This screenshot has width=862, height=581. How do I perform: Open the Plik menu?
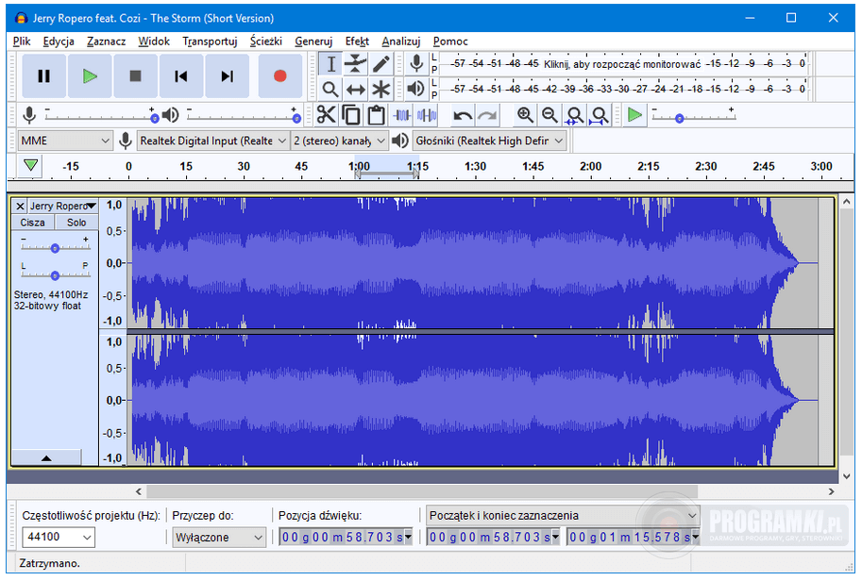point(22,41)
